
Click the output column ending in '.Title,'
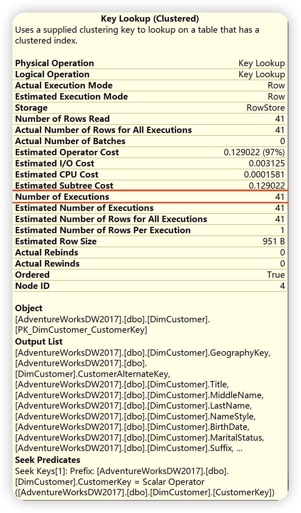pos(122,385)
